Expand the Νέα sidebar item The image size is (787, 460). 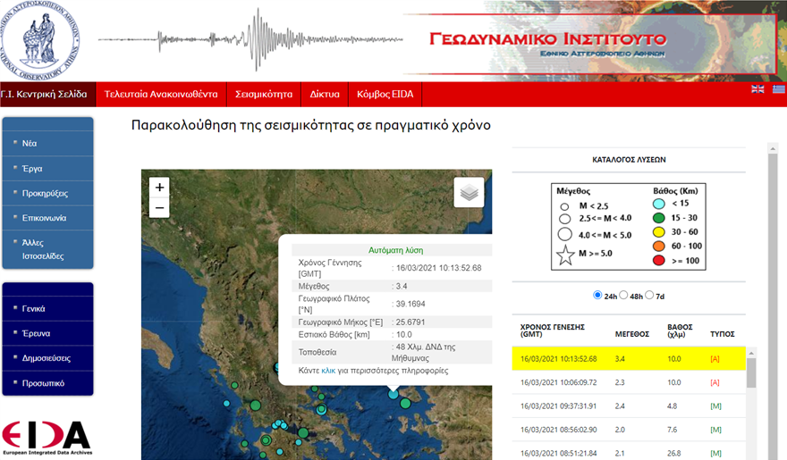tap(30, 143)
